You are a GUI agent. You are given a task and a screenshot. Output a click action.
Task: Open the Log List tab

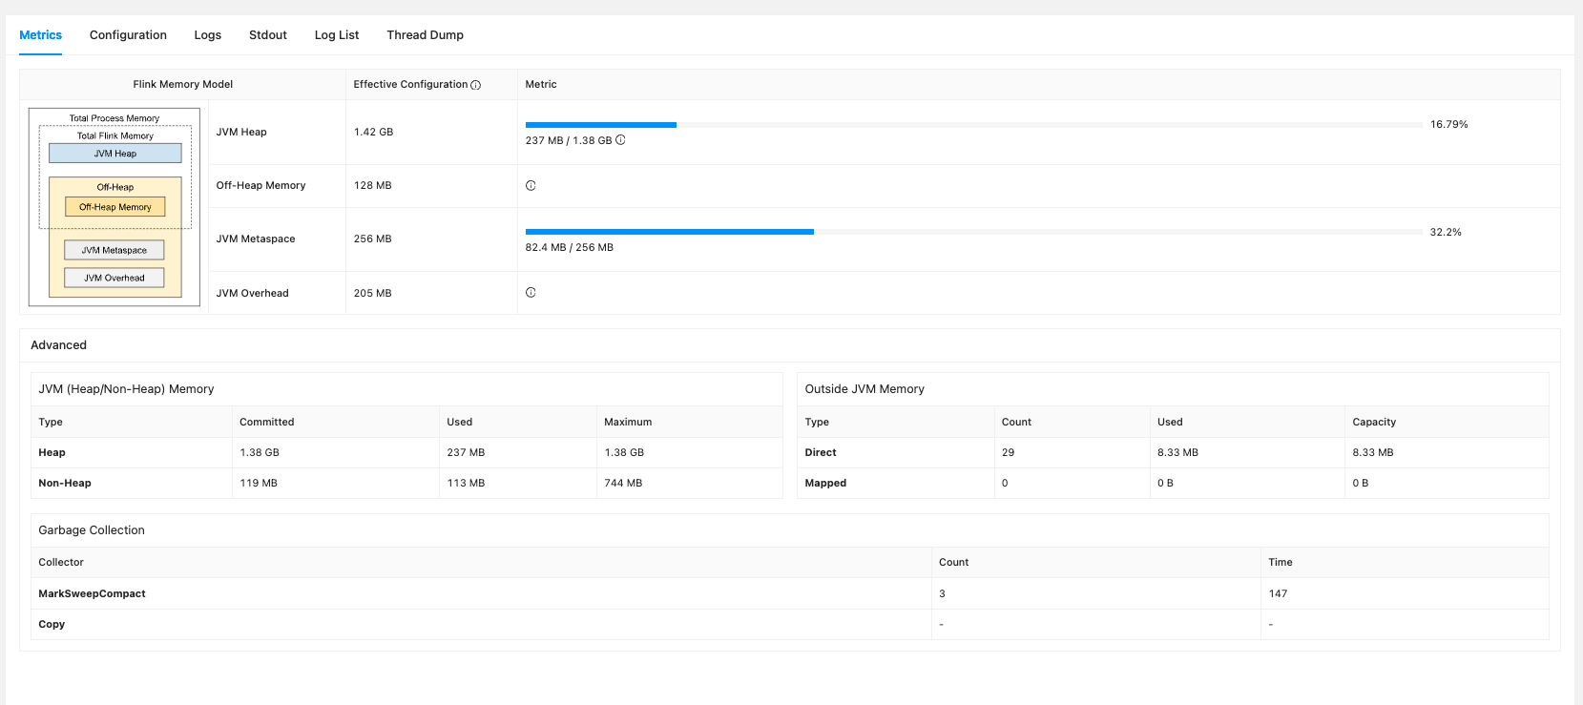(x=337, y=35)
